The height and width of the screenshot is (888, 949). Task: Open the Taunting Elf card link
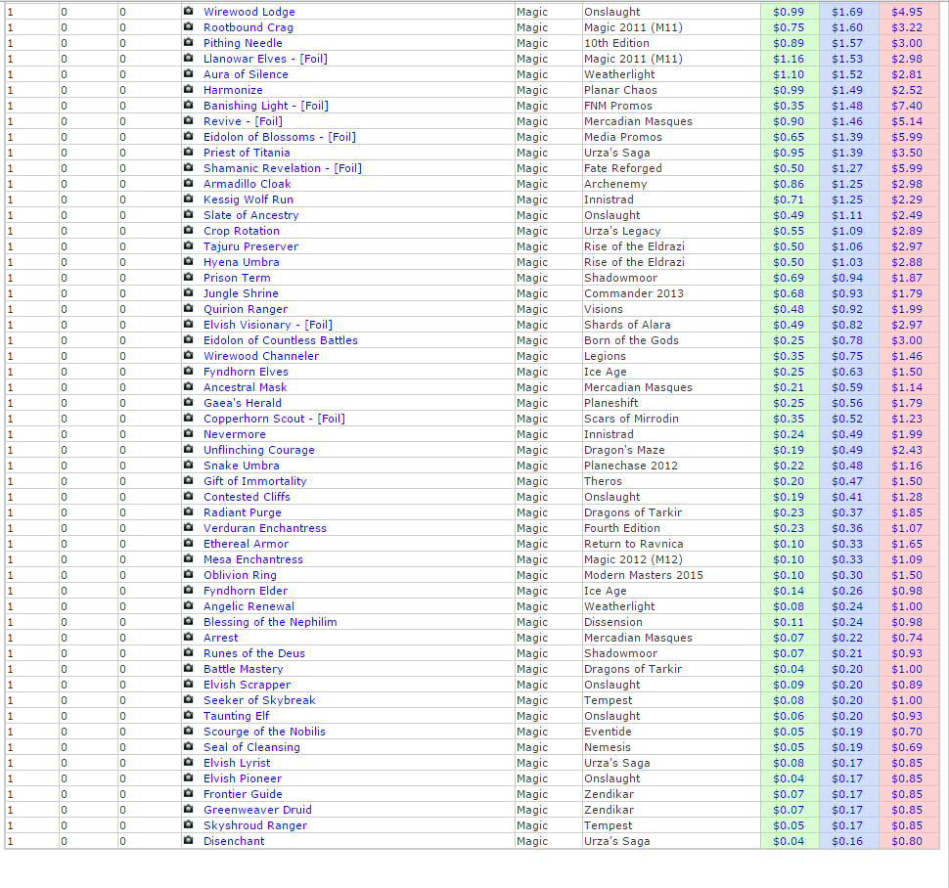[x=236, y=716]
